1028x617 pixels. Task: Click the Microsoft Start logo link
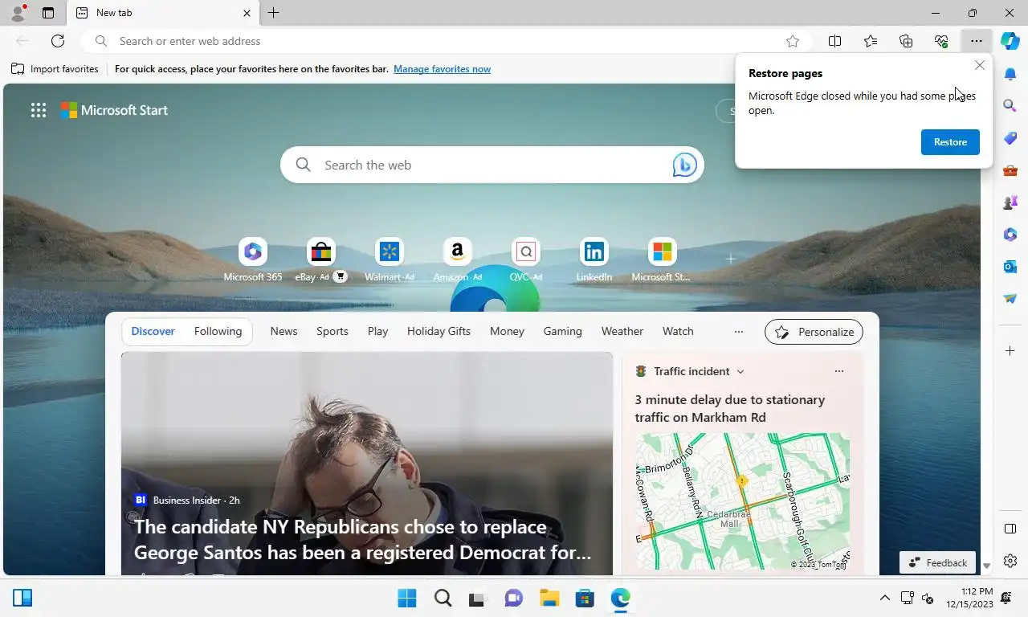pos(114,110)
